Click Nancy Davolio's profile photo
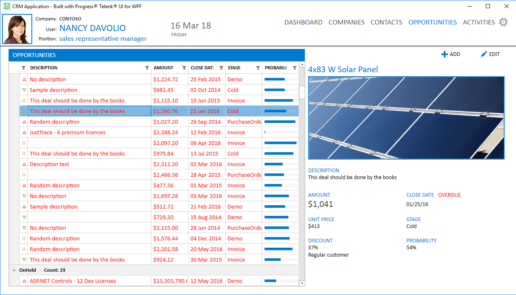 (17, 29)
